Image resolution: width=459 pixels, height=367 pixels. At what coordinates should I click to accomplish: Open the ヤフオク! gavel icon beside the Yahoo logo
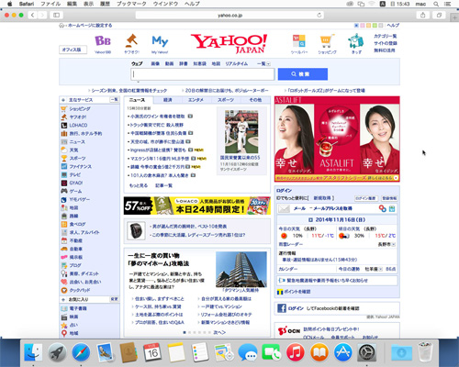point(131,41)
